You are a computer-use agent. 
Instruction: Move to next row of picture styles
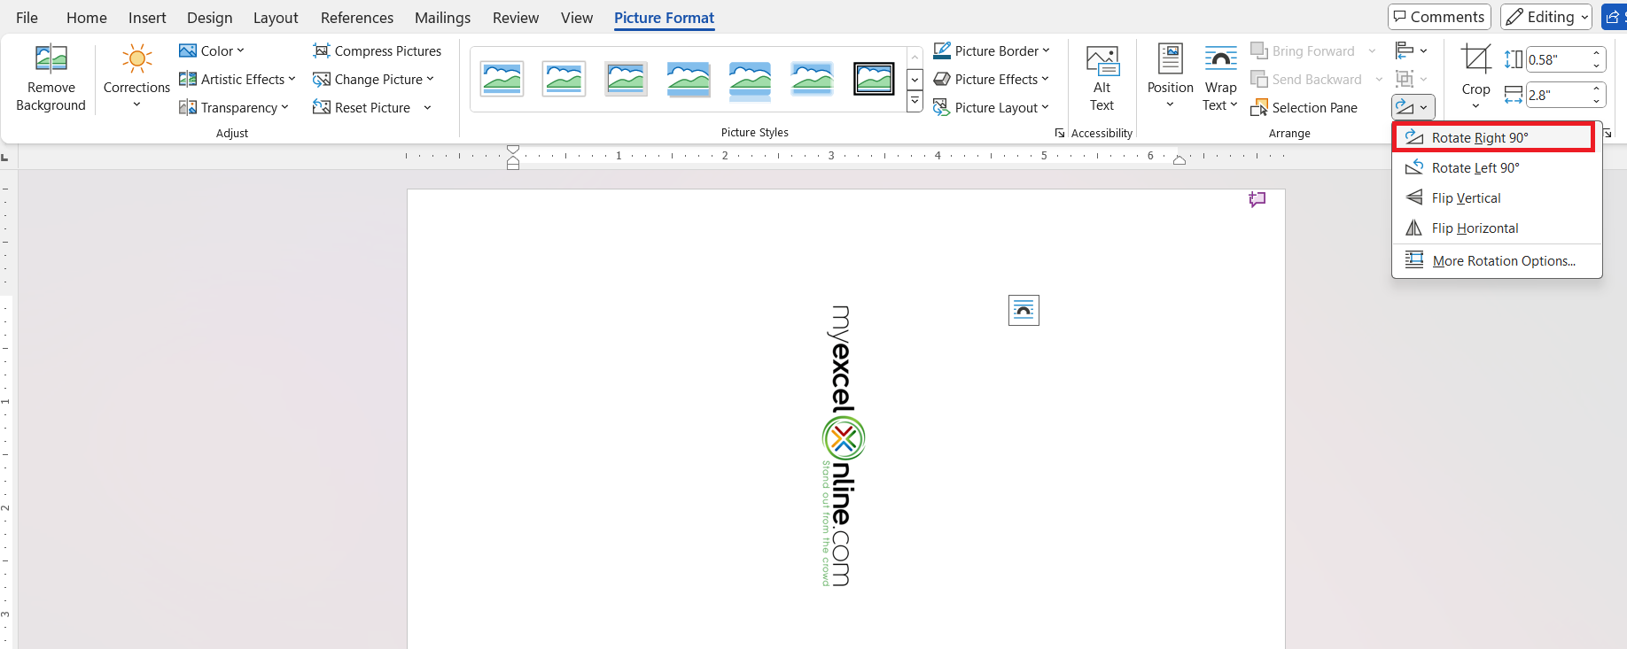pos(915,80)
